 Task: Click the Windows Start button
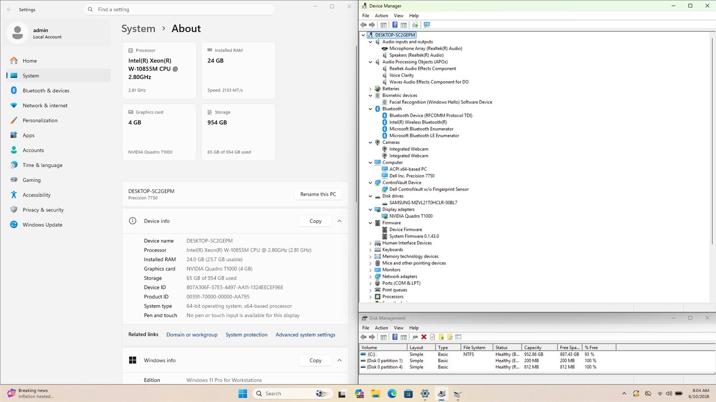point(243,394)
